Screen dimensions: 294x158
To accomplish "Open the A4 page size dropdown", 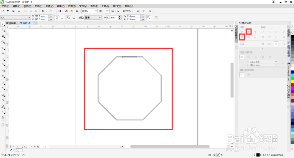I will pyautogui.click(x=29, y=17).
